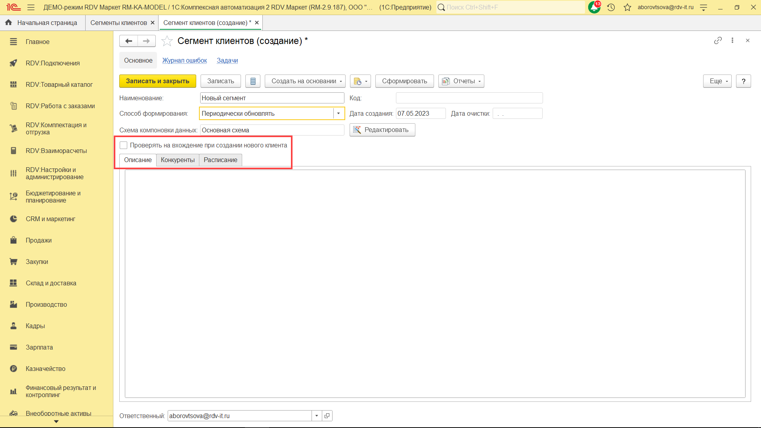Click the 1C main menu hamburger icon
The image size is (761, 428).
31,7
